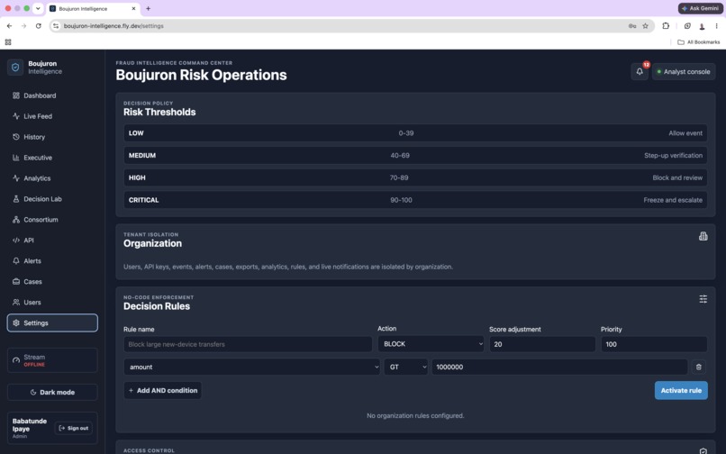Open the browser extensions puzzle icon
Viewport: 726px width, 454px height.
tap(666, 26)
